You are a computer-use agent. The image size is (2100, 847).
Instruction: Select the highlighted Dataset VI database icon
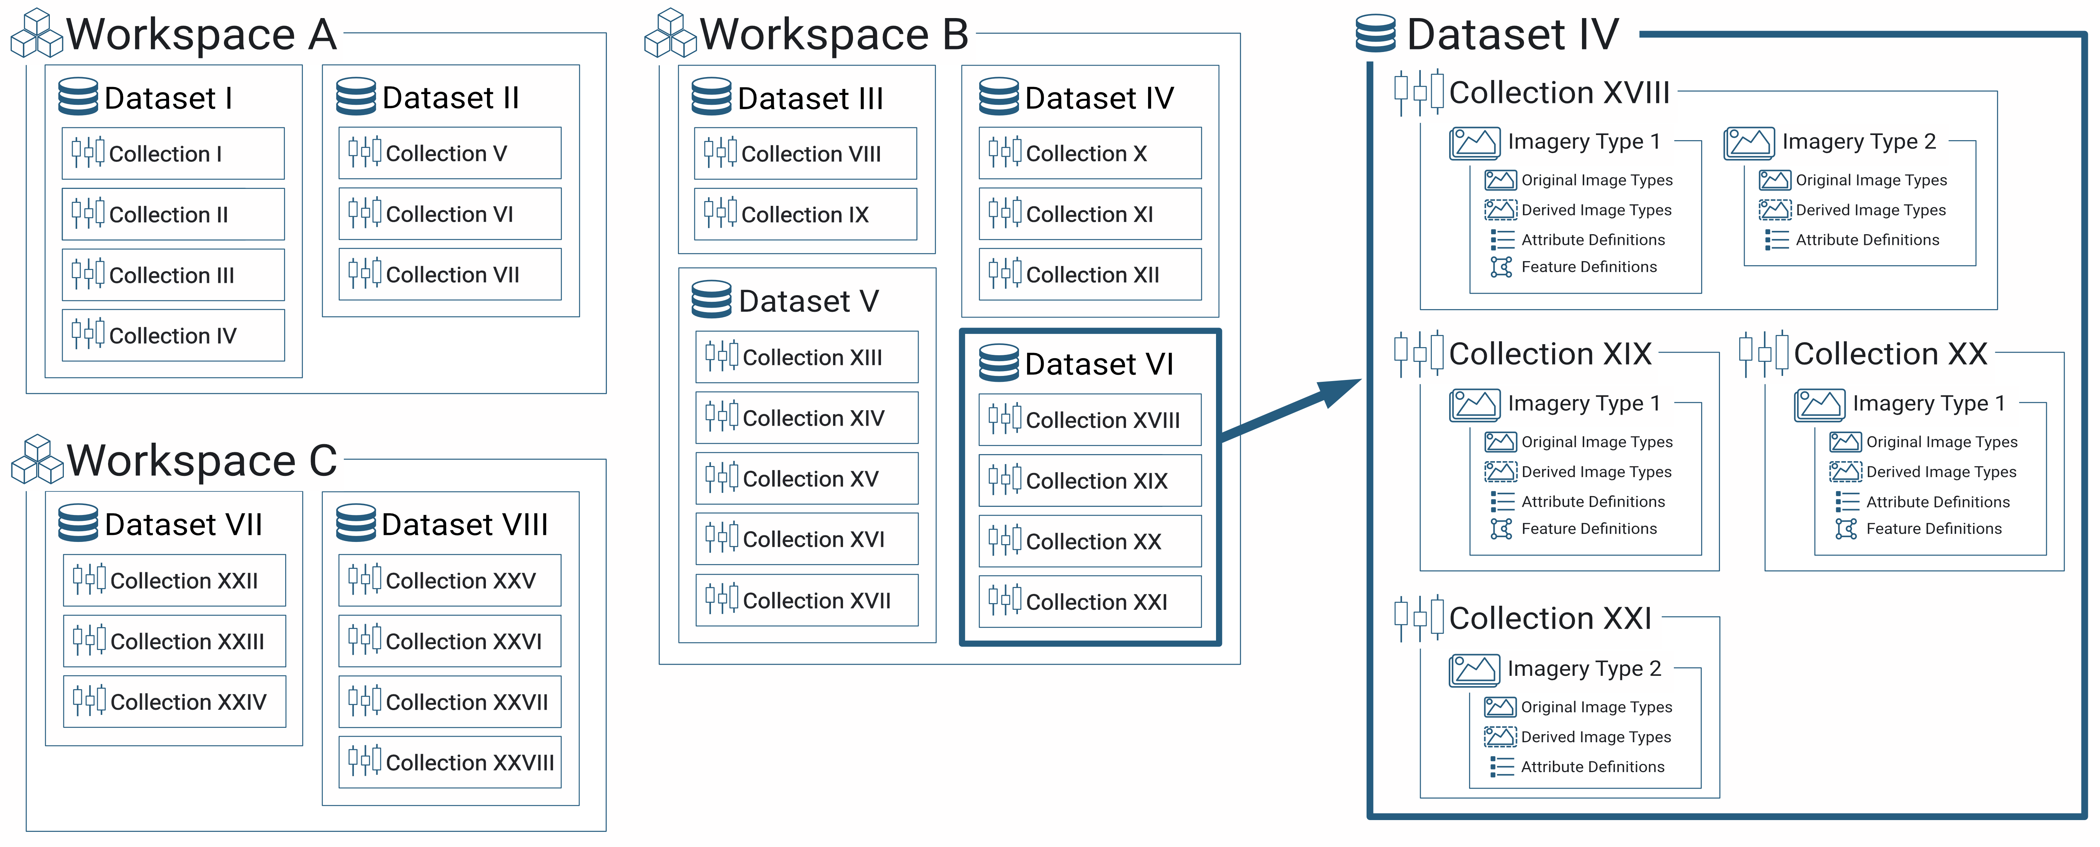pyautogui.click(x=999, y=363)
